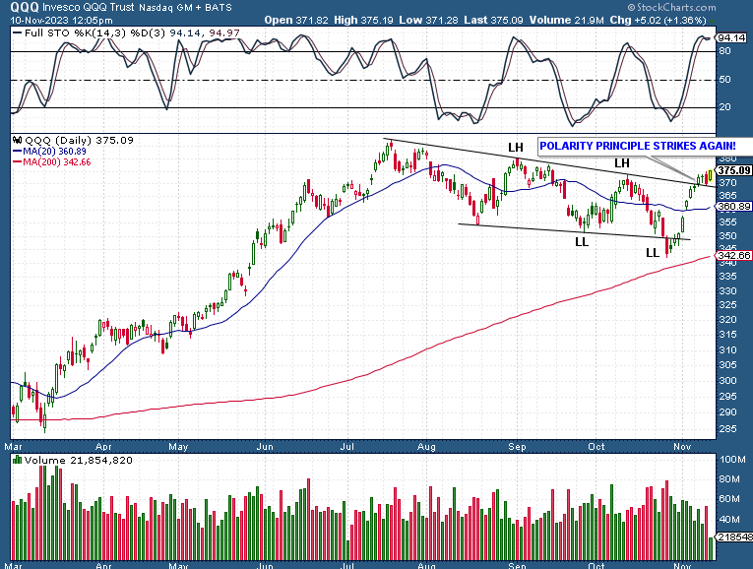
Task: Click the MA(200) 342.66 legend label
Action: [x=51, y=161]
